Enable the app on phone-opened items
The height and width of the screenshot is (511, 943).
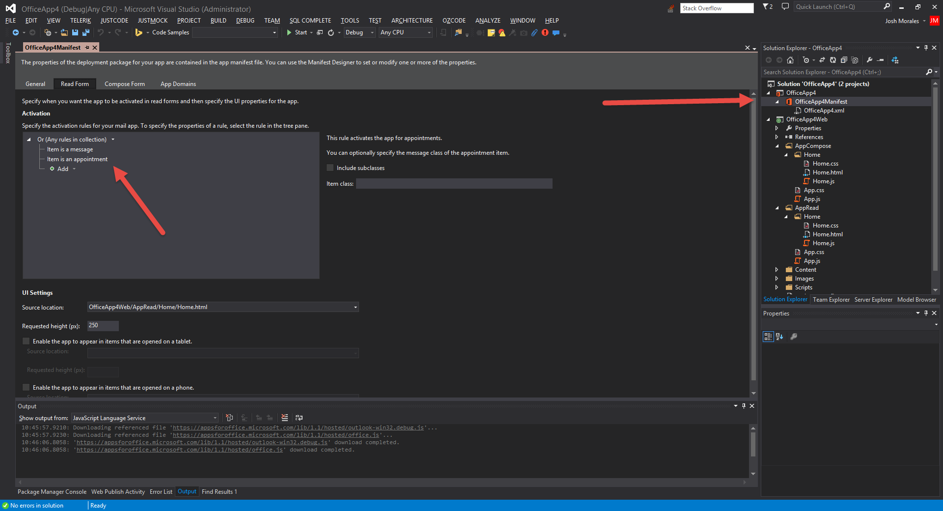pos(26,387)
